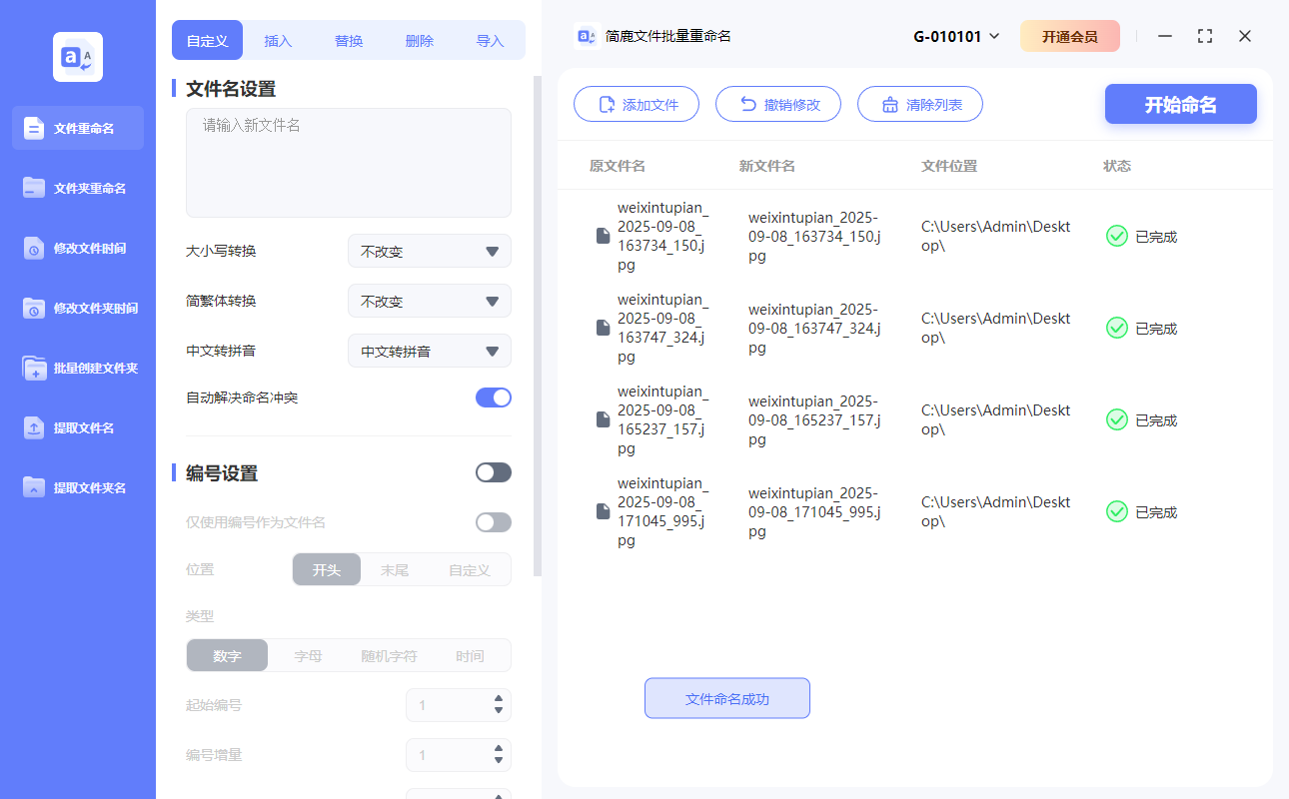1289x799 pixels.
Task: Switch to the 替换 tab
Action: [x=348, y=40]
